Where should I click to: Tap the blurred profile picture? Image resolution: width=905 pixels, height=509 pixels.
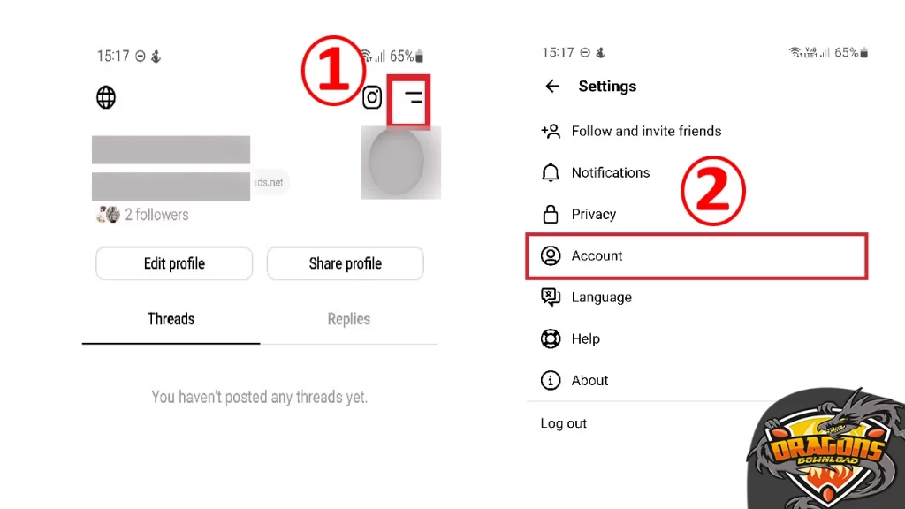pos(400,163)
